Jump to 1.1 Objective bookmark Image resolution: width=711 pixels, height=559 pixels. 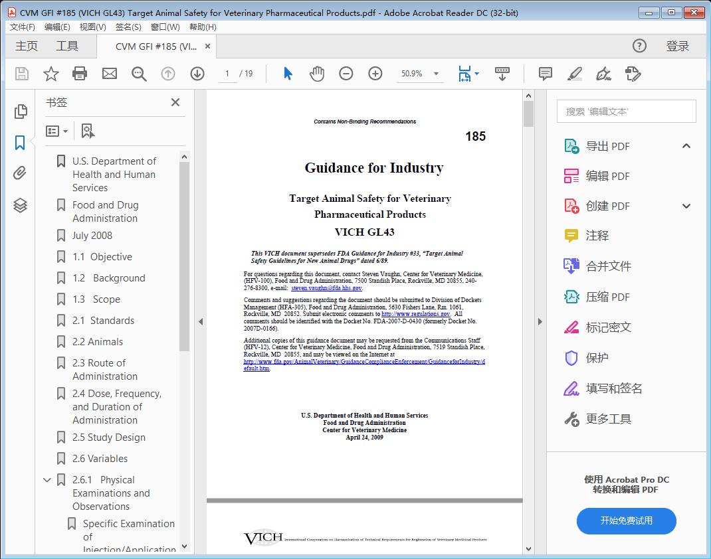pos(102,257)
